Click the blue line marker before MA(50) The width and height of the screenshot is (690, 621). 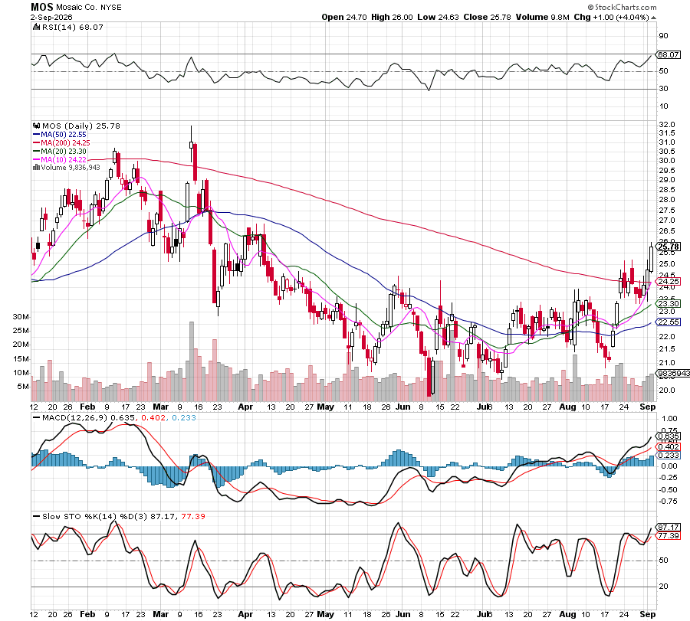[37, 135]
